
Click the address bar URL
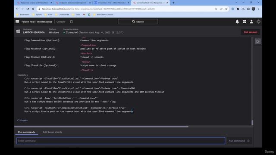[x=98, y=9]
